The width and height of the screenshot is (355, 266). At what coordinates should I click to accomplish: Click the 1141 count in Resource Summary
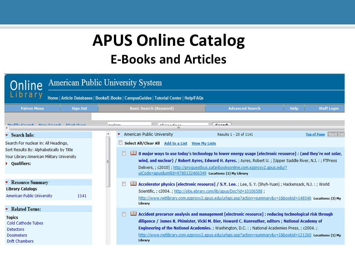82,196
